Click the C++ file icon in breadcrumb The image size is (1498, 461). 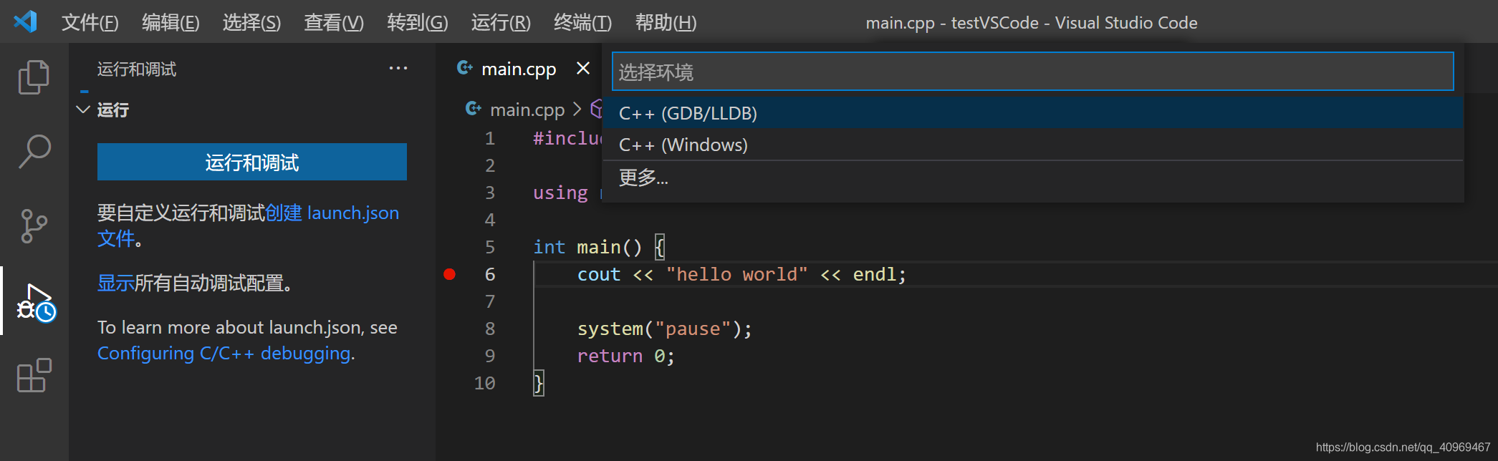(x=474, y=109)
